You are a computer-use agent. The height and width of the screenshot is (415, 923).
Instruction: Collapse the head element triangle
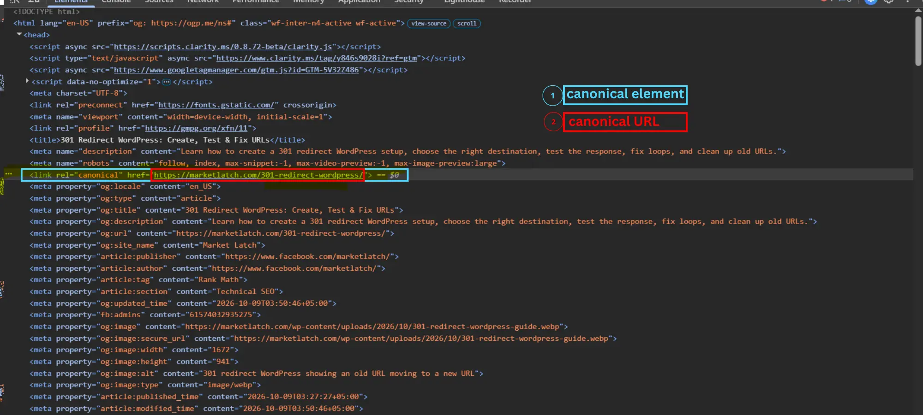[x=19, y=34]
